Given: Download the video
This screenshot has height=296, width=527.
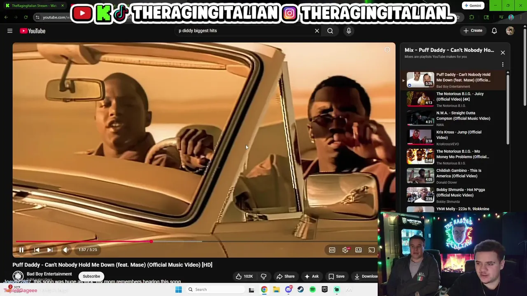Looking at the screenshot, I should 366,277.
